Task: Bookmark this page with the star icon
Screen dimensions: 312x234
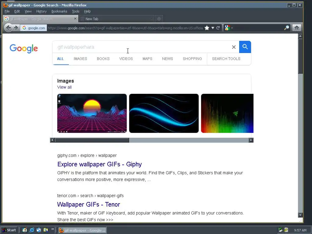Action: click(x=207, y=28)
